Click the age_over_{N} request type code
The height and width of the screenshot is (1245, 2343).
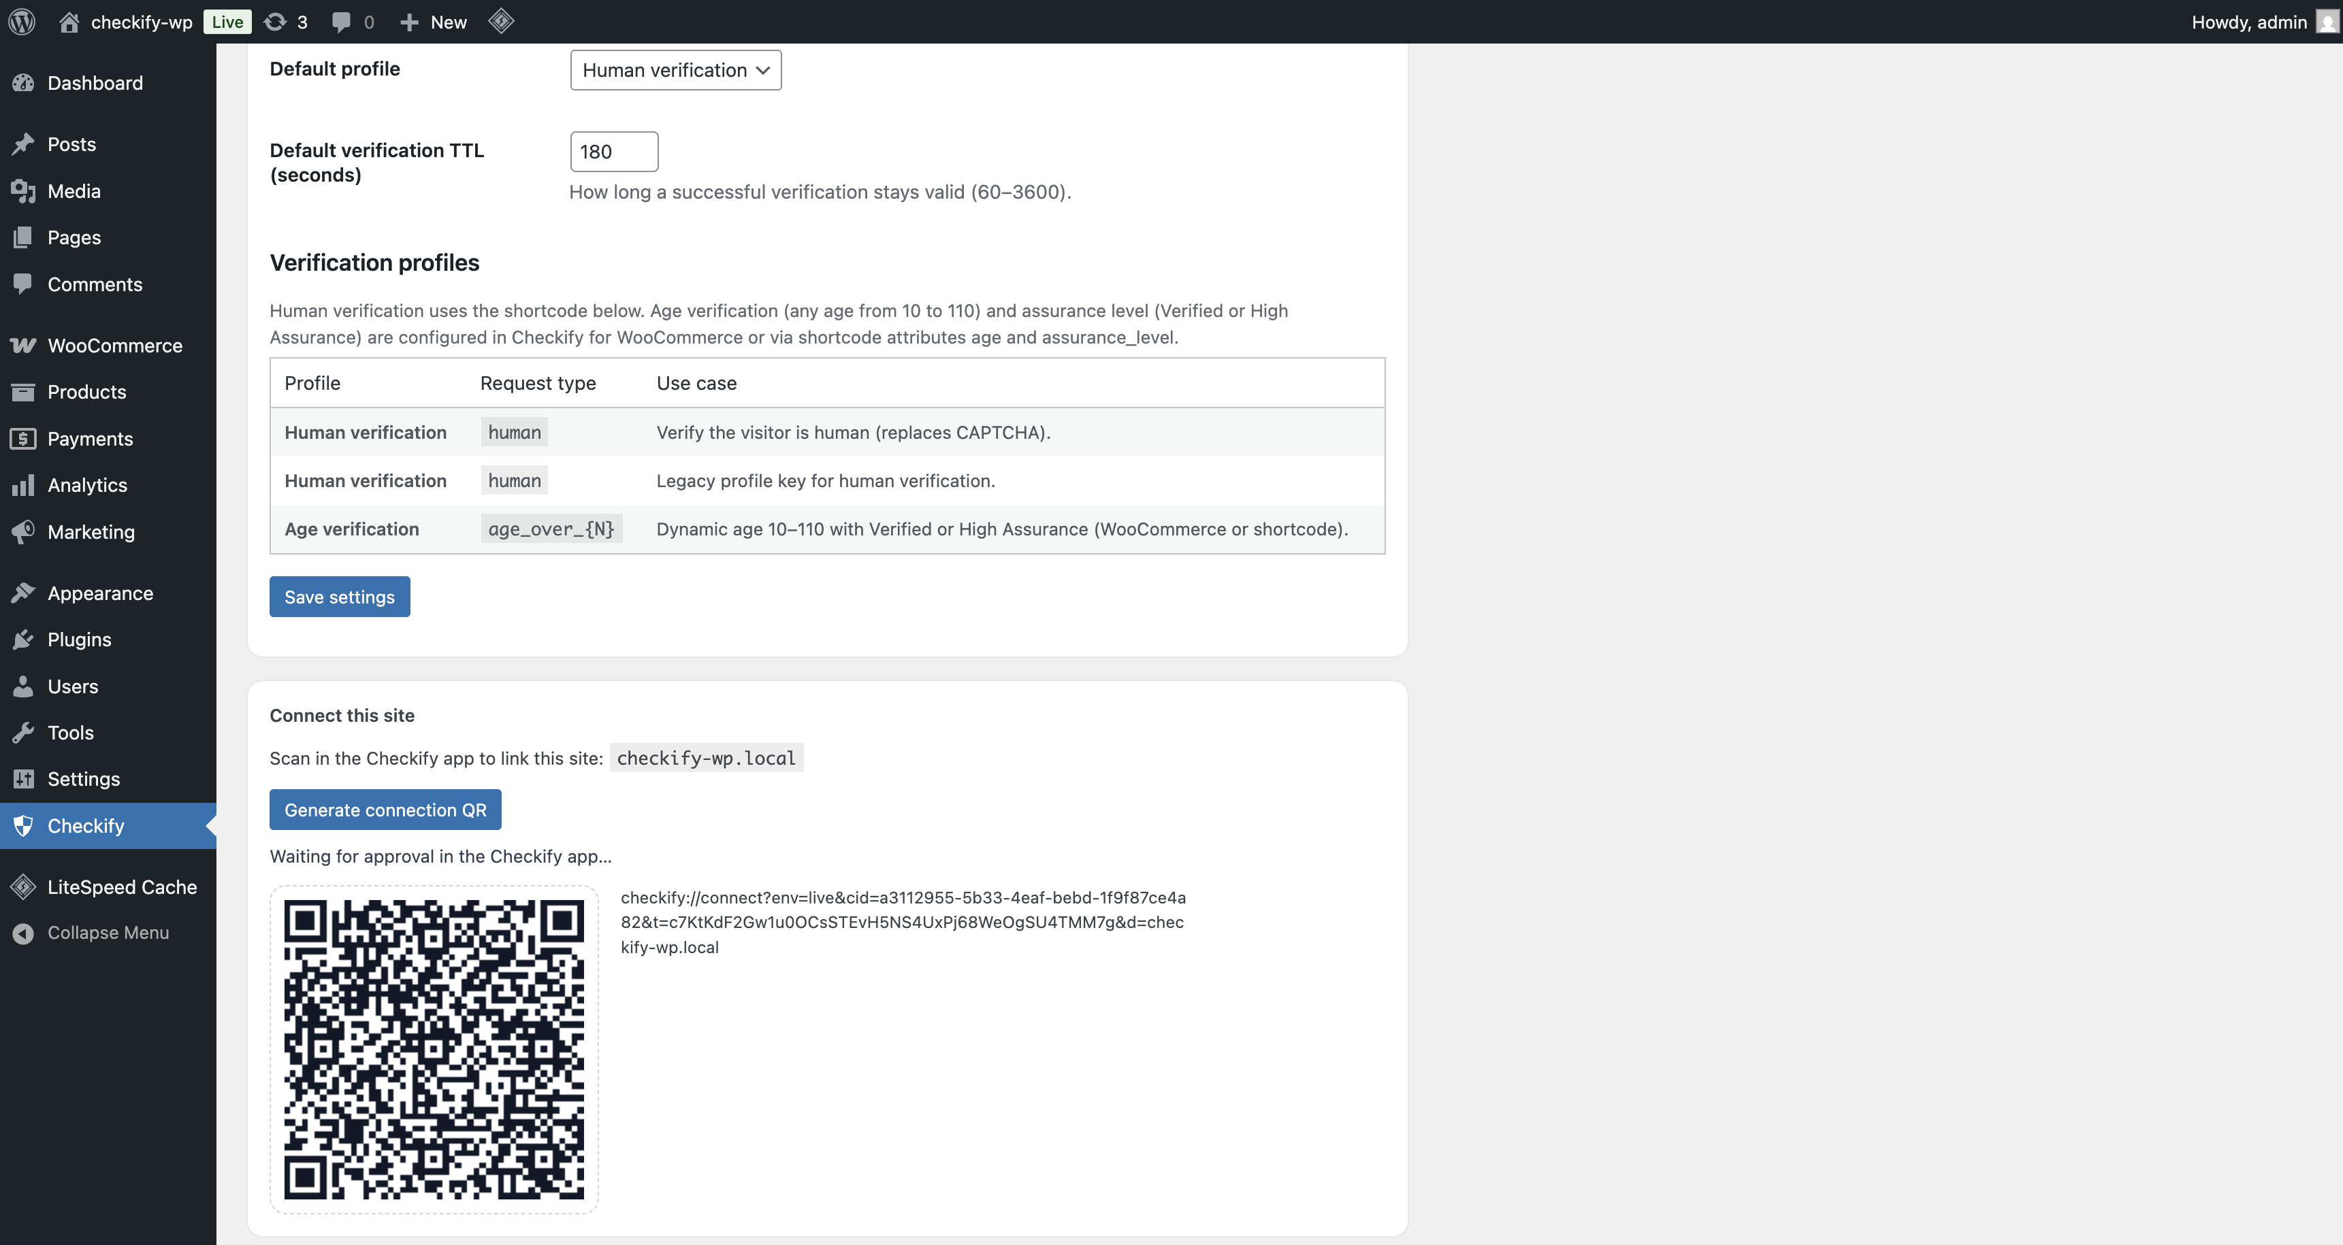[551, 529]
